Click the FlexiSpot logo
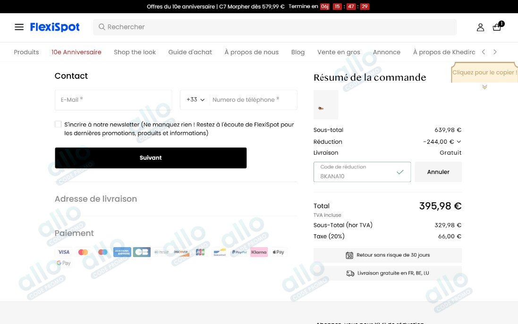518x324 pixels. click(x=55, y=27)
